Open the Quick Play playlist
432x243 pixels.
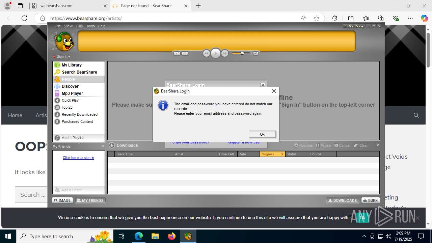pyautogui.click(x=79, y=100)
